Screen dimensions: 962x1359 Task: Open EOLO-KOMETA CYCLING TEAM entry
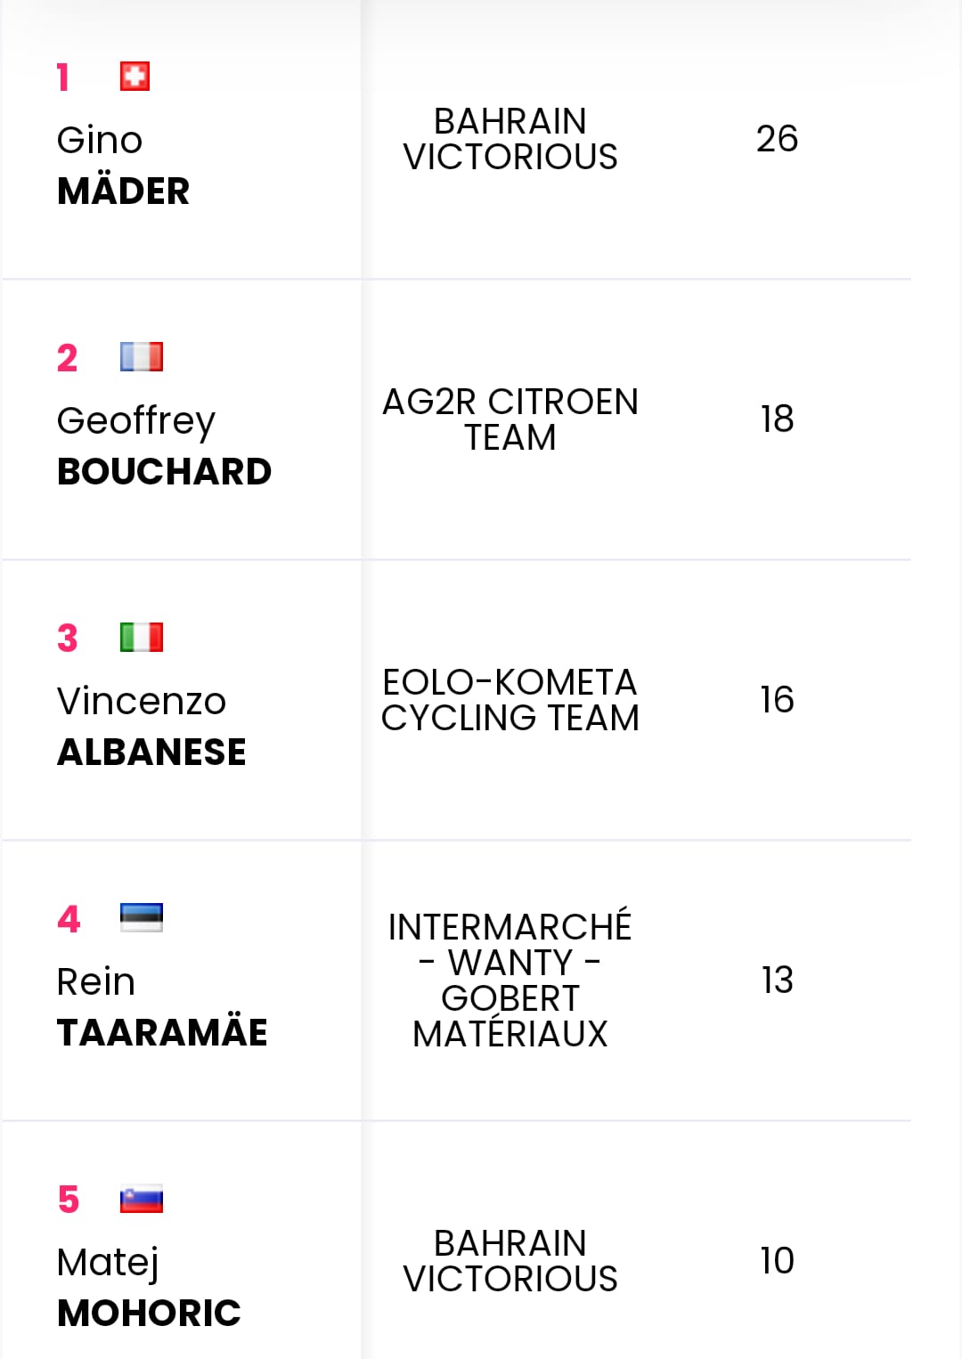point(510,700)
